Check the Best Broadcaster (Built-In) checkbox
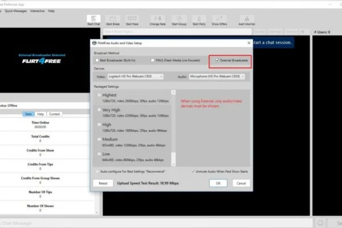 click(97, 60)
